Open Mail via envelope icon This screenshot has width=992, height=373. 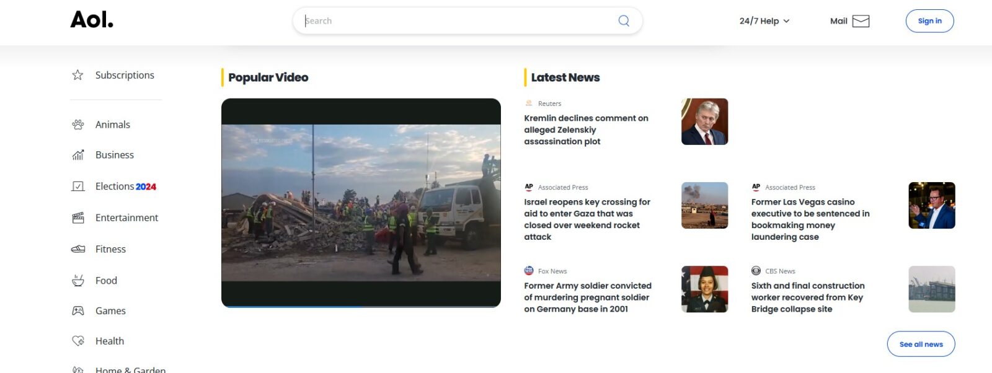coord(861,21)
